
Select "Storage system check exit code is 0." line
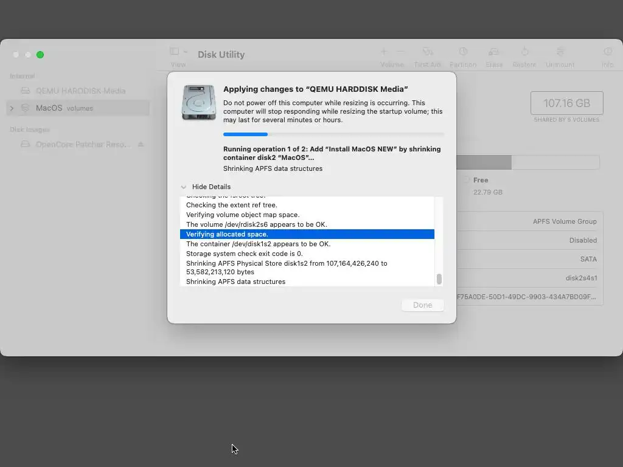point(307,254)
